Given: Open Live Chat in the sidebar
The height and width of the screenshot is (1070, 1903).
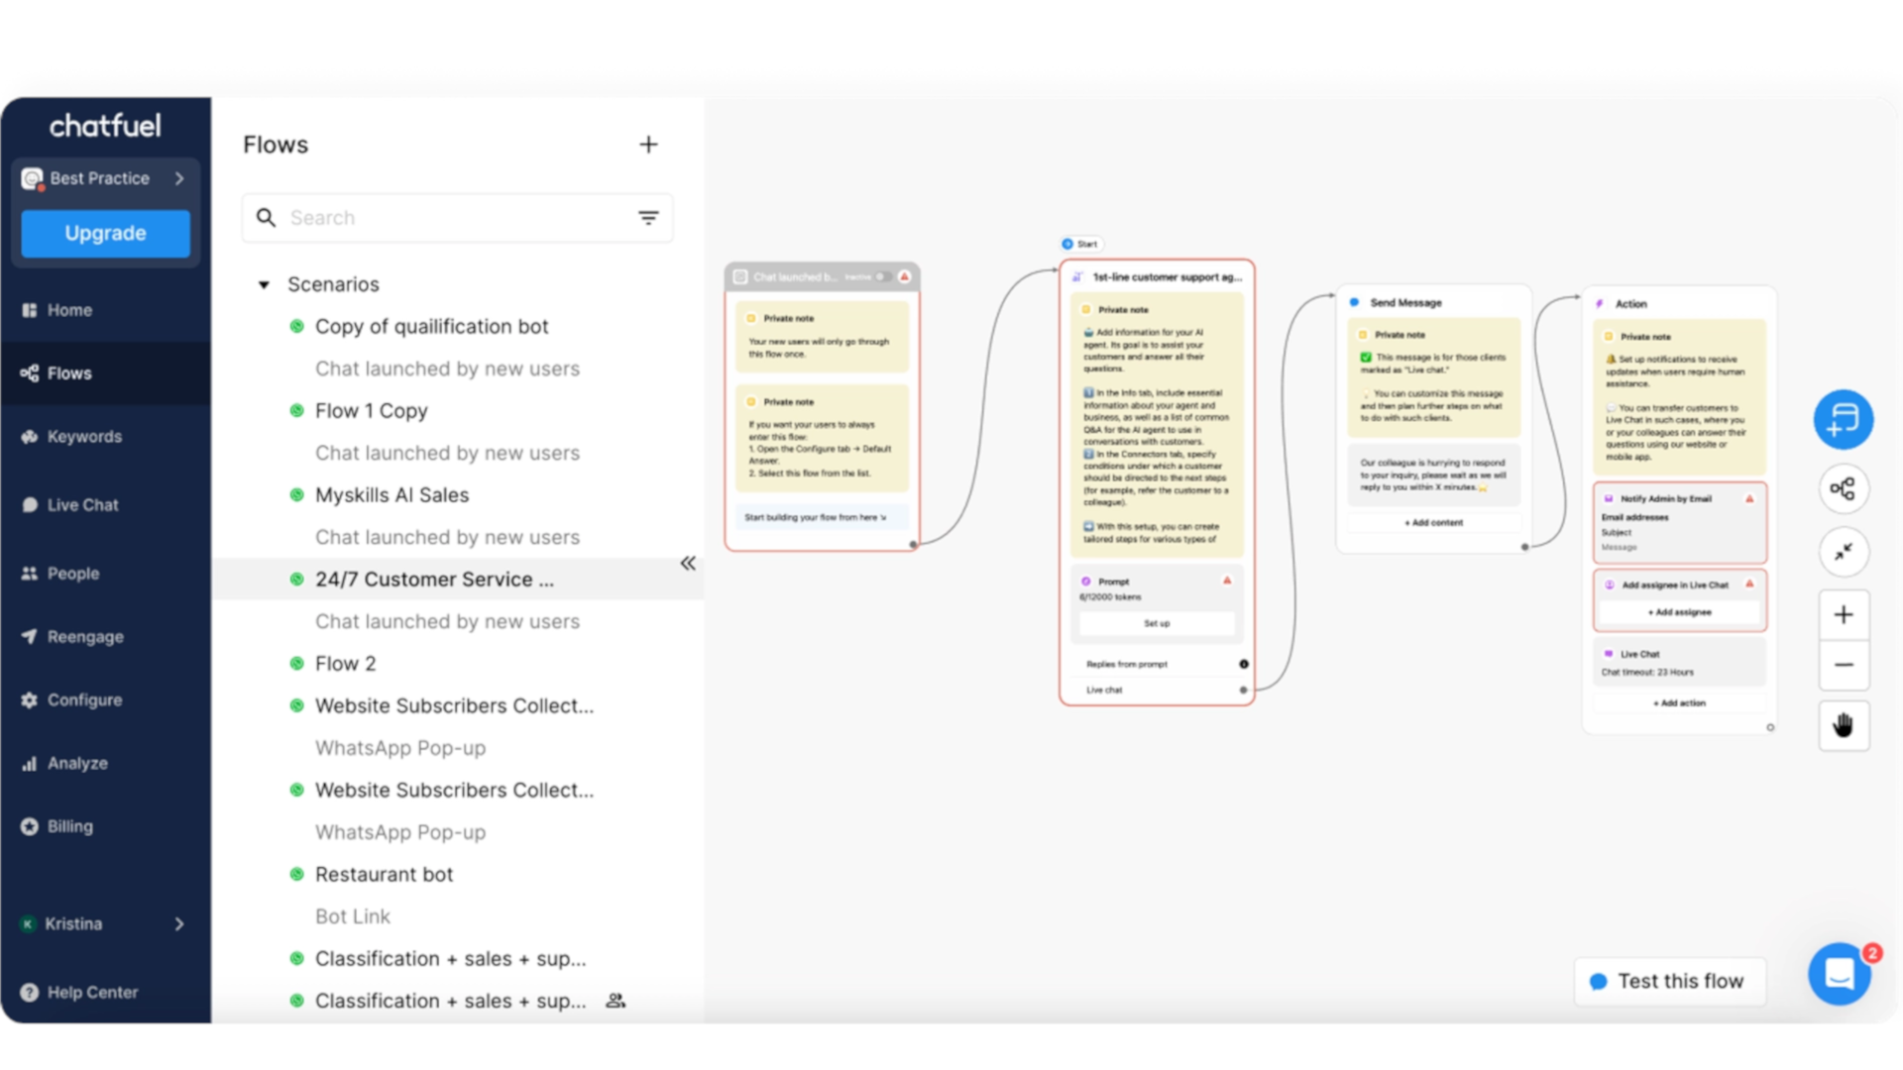Looking at the screenshot, I should click(x=82, y=505).
